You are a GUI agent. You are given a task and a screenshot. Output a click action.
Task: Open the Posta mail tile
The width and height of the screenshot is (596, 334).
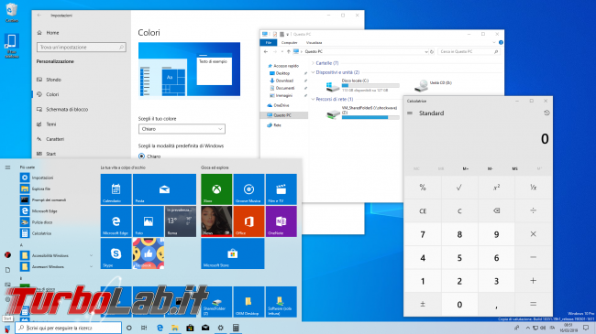point(164,189)
